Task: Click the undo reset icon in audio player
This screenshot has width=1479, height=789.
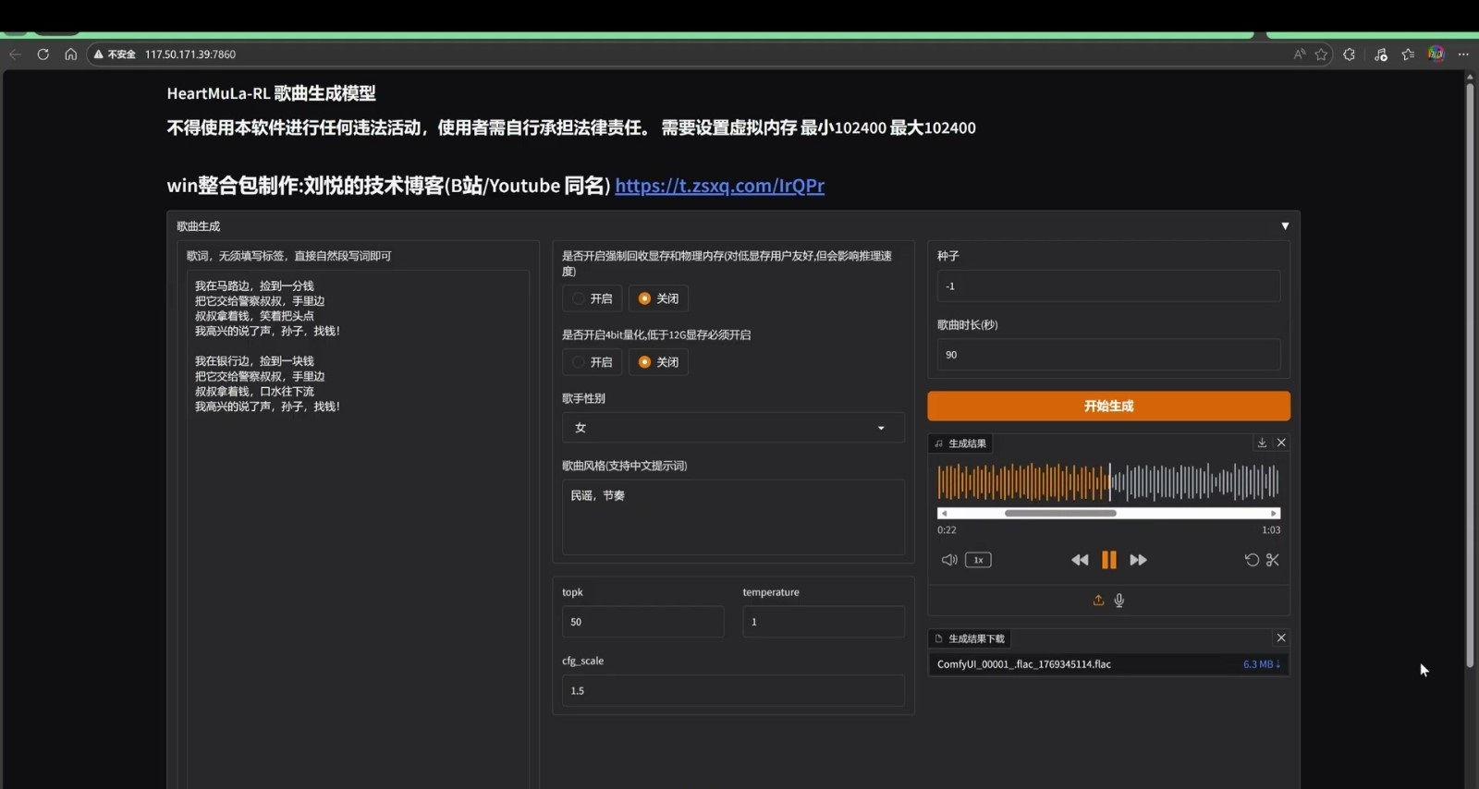Action: 1252,560
